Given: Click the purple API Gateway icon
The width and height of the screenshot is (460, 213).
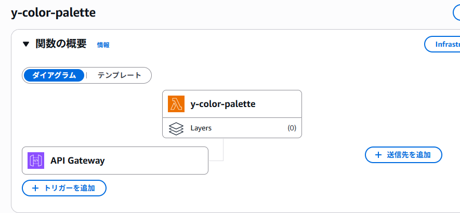Looking at the screenshot, I should pos(36,161).
